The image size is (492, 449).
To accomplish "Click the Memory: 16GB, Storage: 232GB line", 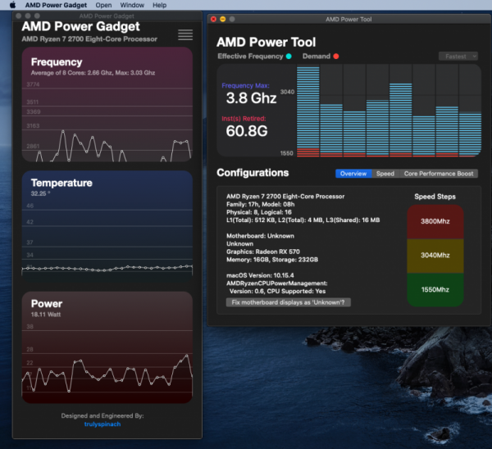I will coord(272,260).
